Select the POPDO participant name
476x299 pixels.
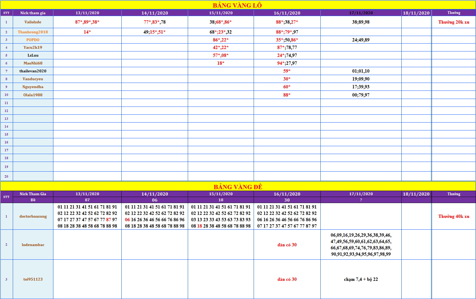33,40
